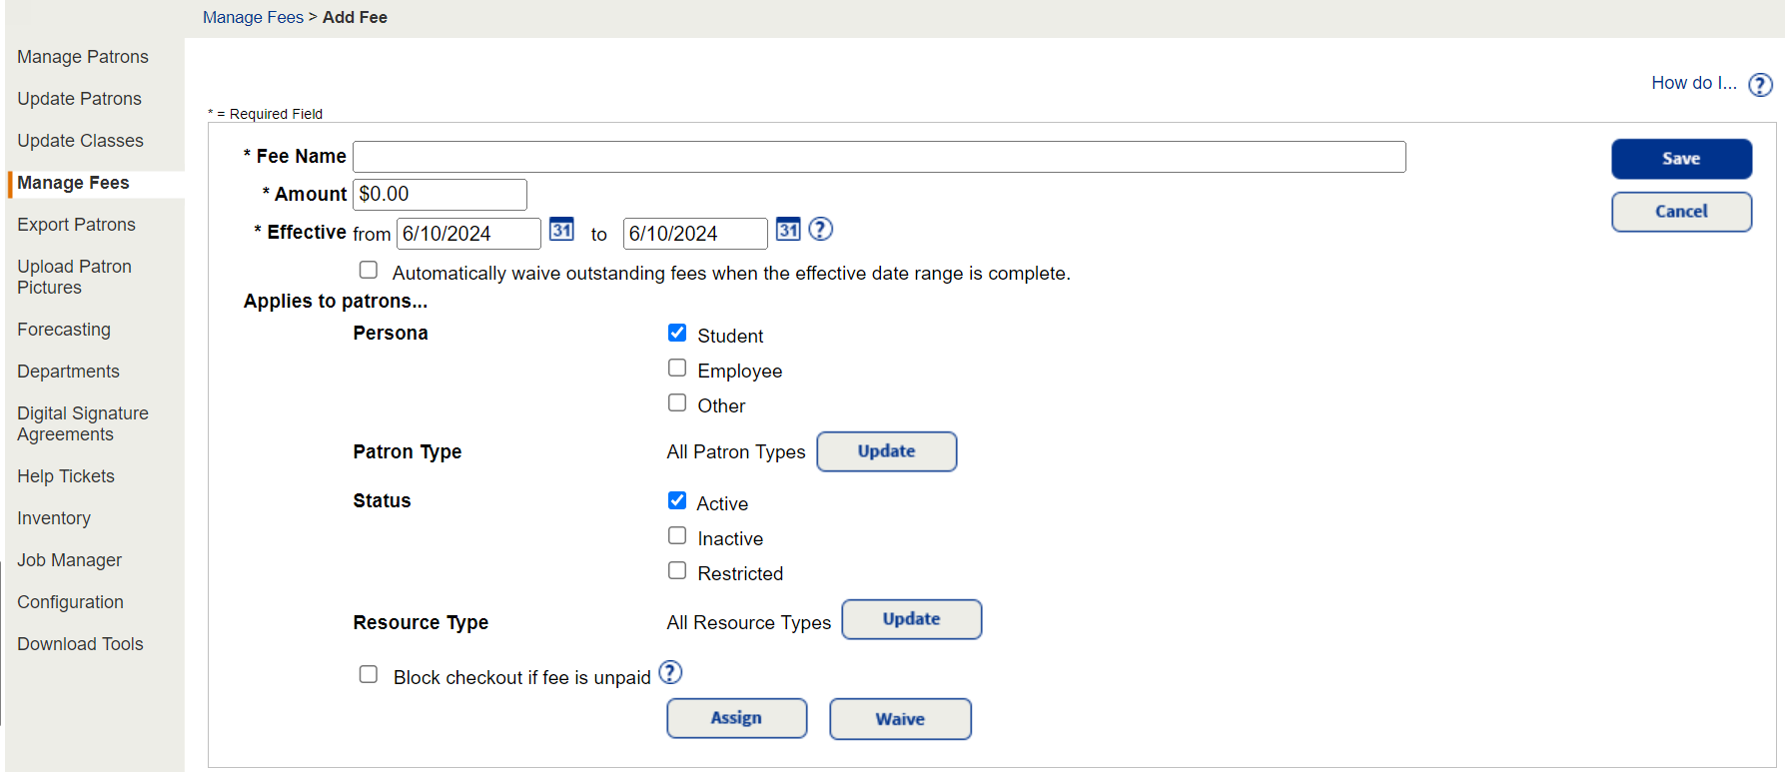Screen dimensions: 1785x772
Task: Go to Forecasting section
Action: click(x=64, y=330)
